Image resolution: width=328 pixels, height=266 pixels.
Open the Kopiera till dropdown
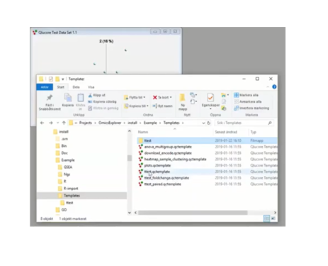click(x=136, y=106)
